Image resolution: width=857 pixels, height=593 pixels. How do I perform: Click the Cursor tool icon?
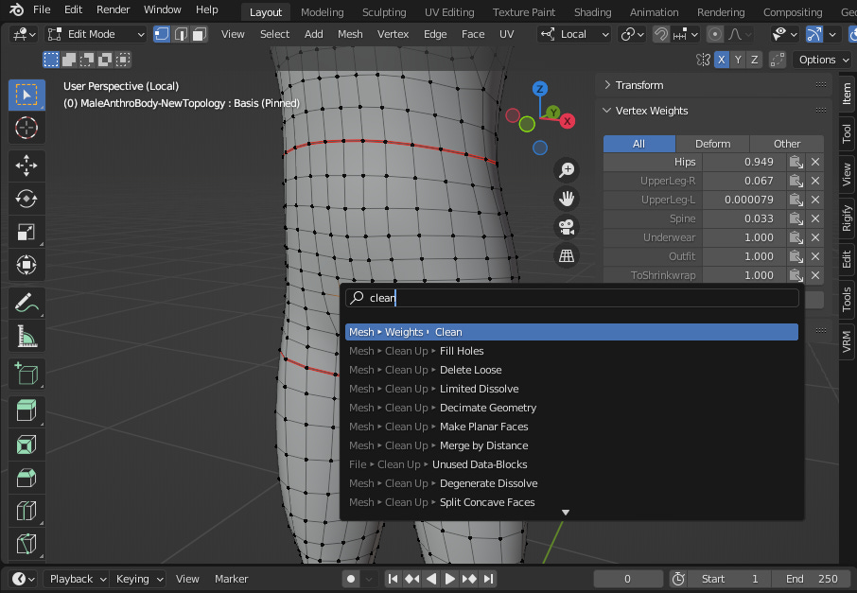click(x=26, y=129)
